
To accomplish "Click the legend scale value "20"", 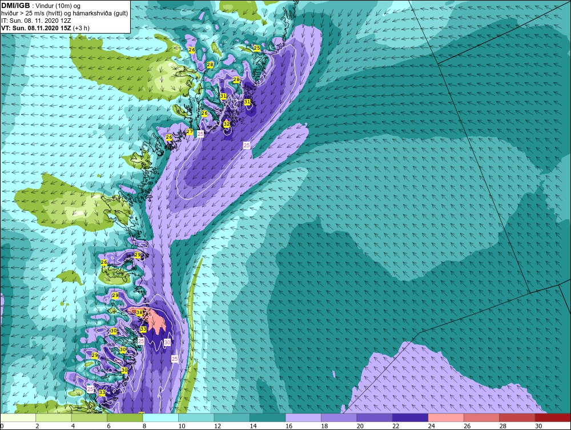I will coord(360,426).
